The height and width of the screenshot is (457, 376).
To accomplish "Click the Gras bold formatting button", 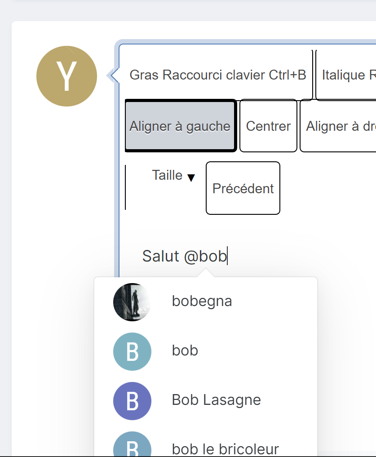I will (218, 75).
